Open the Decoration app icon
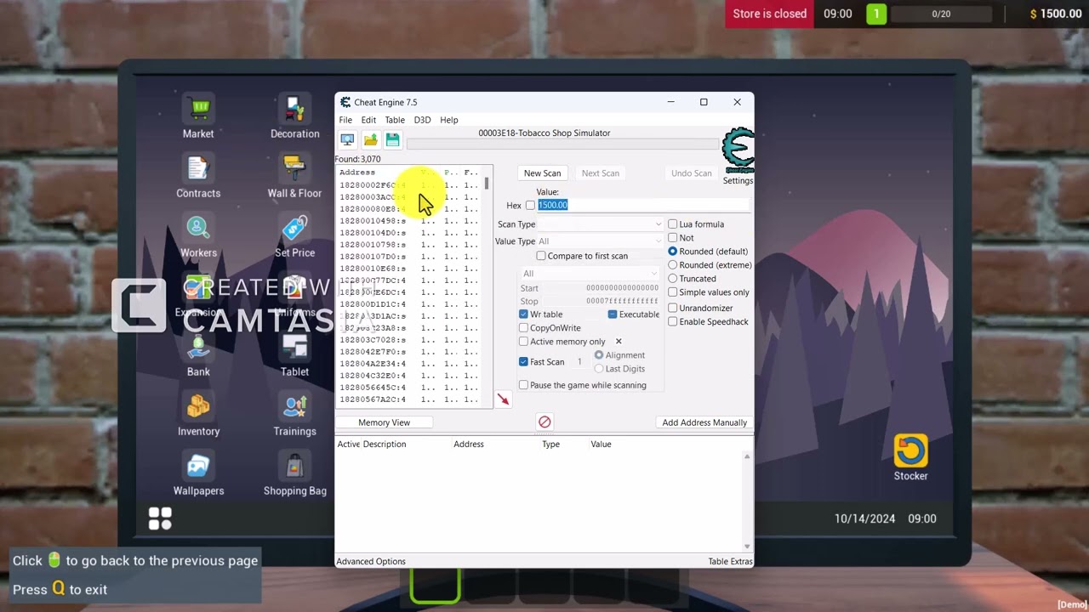 [x=294, y=109]
